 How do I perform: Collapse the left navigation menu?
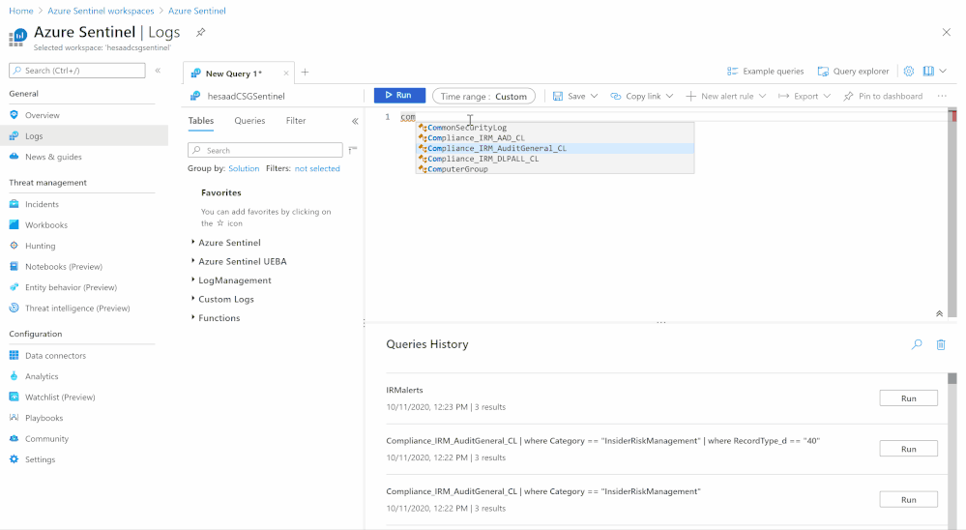[x=158, y=71]
